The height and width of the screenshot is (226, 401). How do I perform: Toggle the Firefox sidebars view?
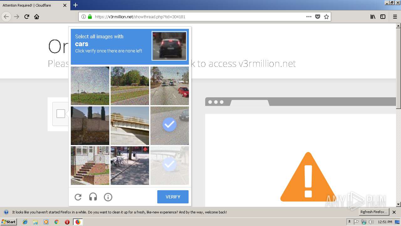(x=383, y=17)
